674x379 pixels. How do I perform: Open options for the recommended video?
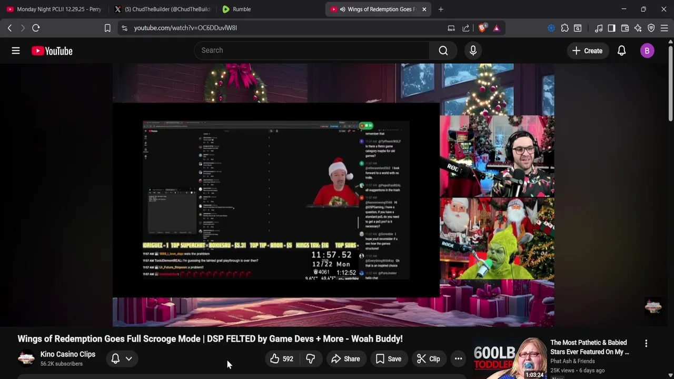coord(646,343)
